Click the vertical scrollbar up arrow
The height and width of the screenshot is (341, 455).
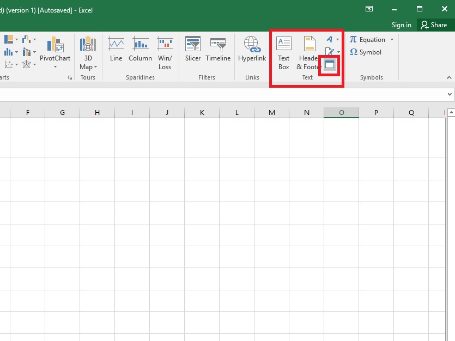tap(451, 113)
